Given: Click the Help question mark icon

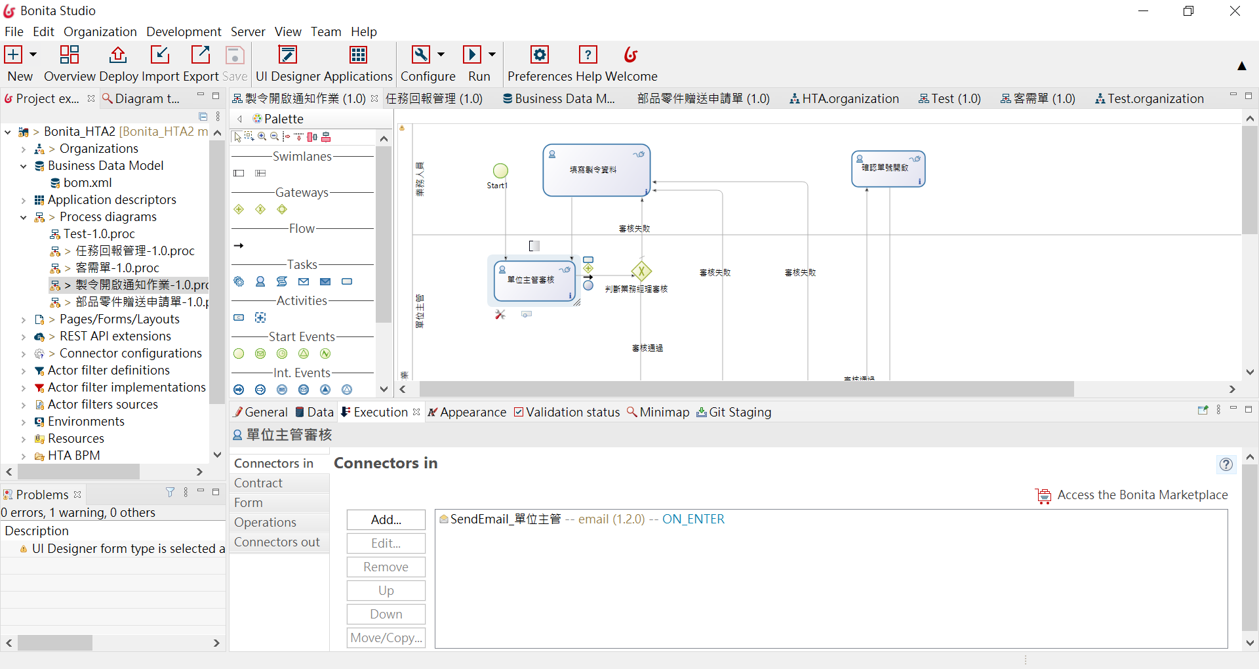Looking at the screenshot, I should (x=588, y=54).
